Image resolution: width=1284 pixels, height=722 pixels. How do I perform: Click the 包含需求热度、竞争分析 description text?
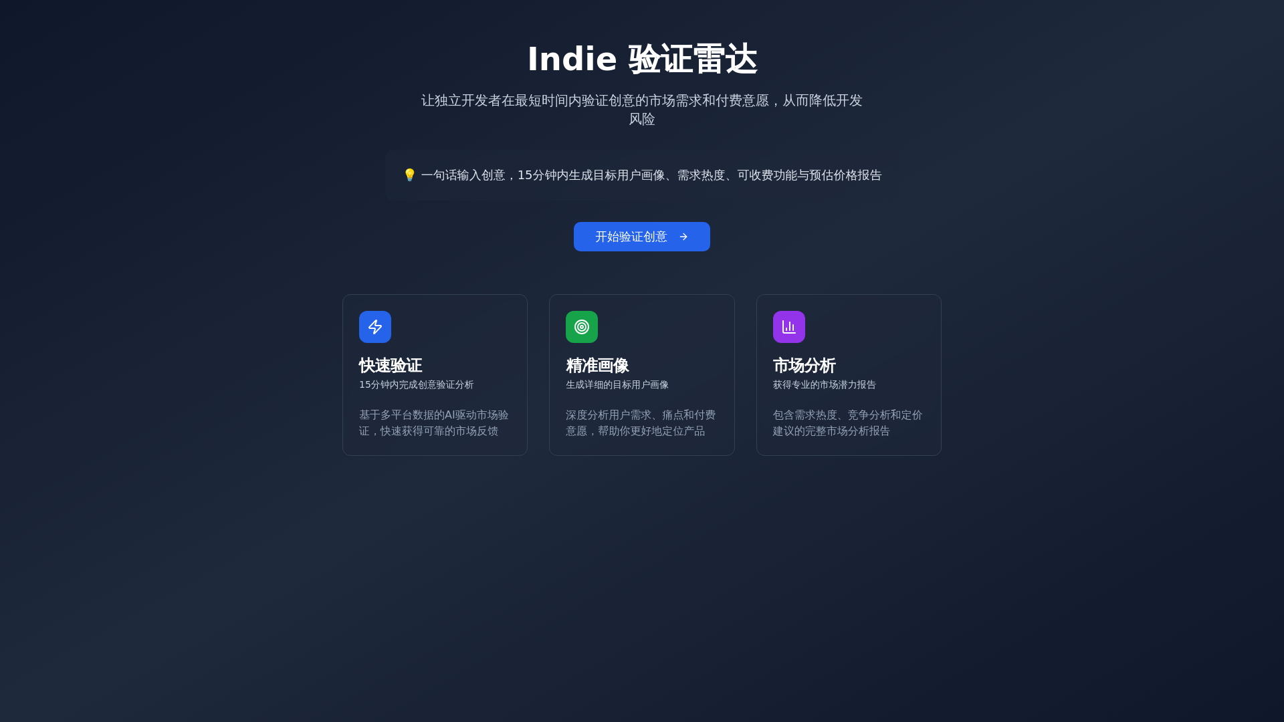848,423
